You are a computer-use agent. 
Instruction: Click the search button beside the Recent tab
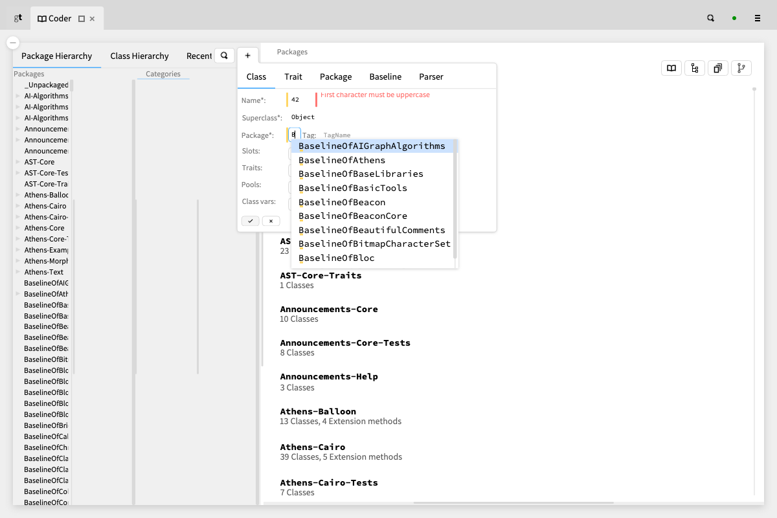pyautogui.click(x=224, y=56)
